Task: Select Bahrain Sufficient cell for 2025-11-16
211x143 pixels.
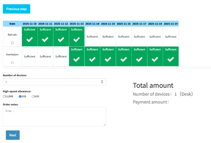Action: pyautogui.click(x=124, y=37)
